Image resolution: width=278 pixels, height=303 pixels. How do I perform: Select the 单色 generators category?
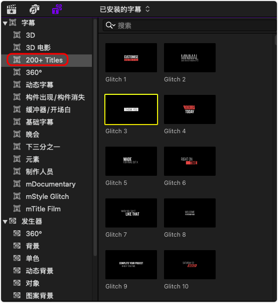point(46,258)
